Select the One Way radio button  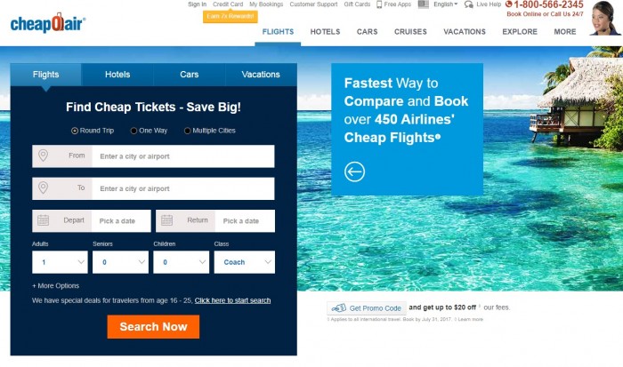[133, 131]
